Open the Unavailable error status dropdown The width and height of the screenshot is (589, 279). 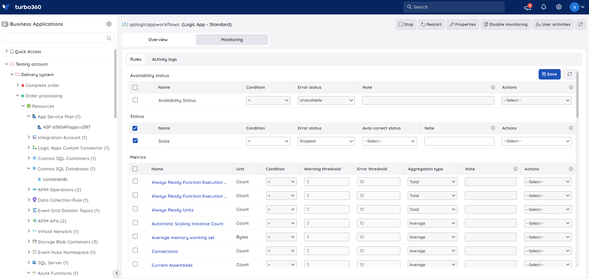(326, 100)
